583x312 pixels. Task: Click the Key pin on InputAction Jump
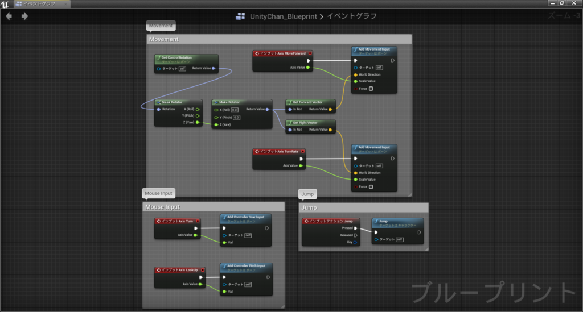tap(355, 242)
